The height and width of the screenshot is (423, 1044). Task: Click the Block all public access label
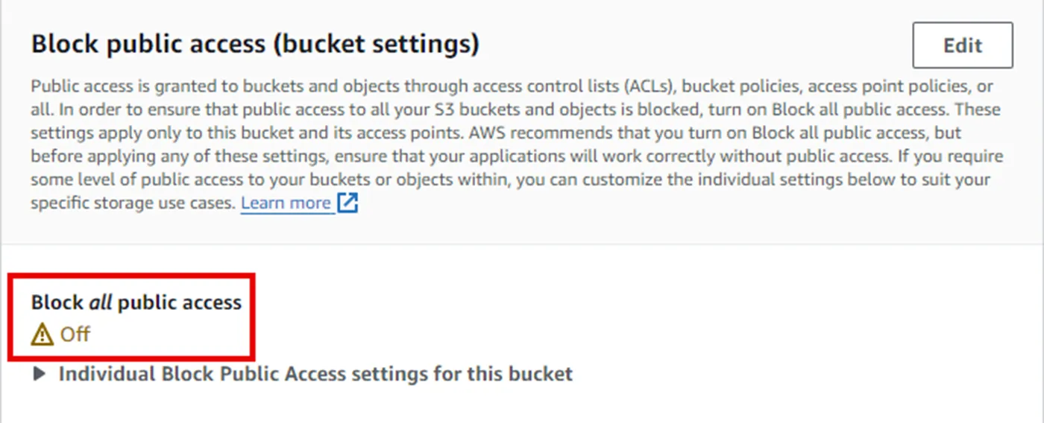(x=136, y=302)
